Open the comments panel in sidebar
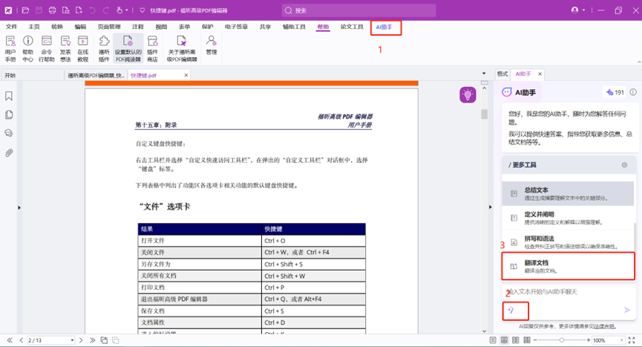The width and height of the screenshot is (642, 347). (x=9, y=133)
